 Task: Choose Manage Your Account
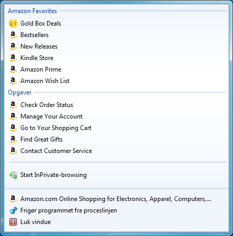(52, 116)
